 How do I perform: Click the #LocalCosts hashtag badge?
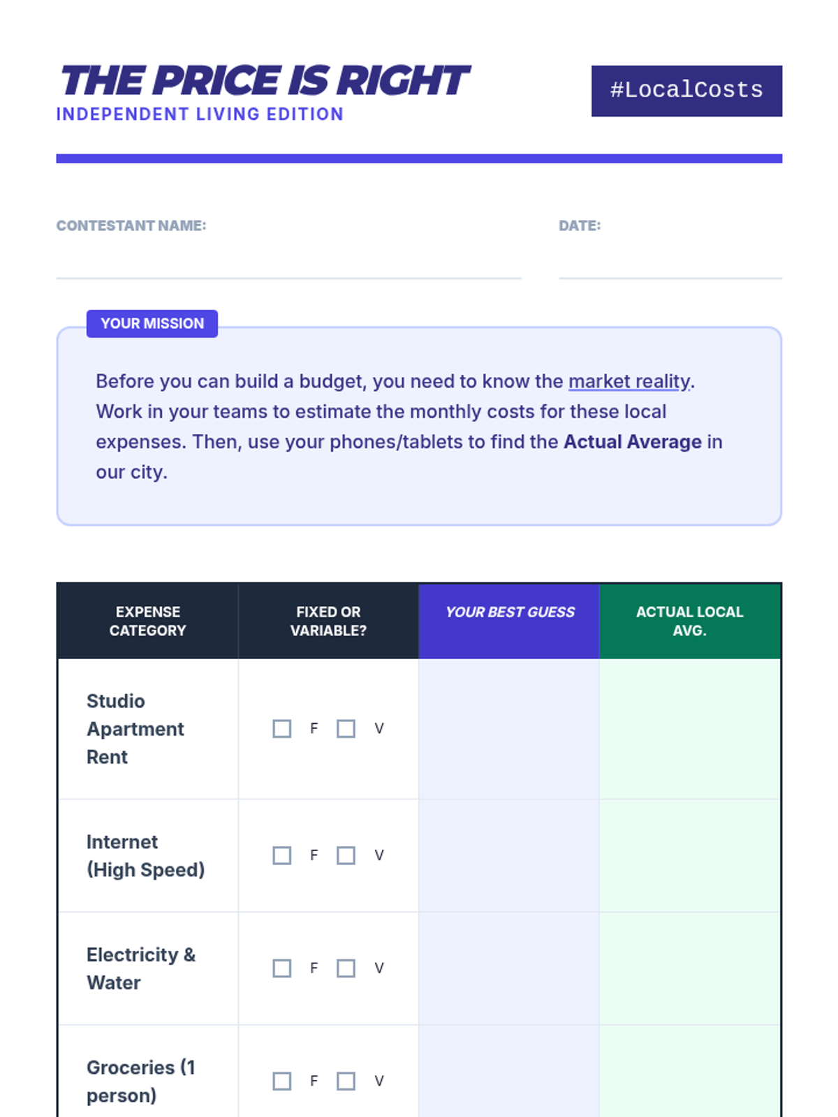point(686,91)
